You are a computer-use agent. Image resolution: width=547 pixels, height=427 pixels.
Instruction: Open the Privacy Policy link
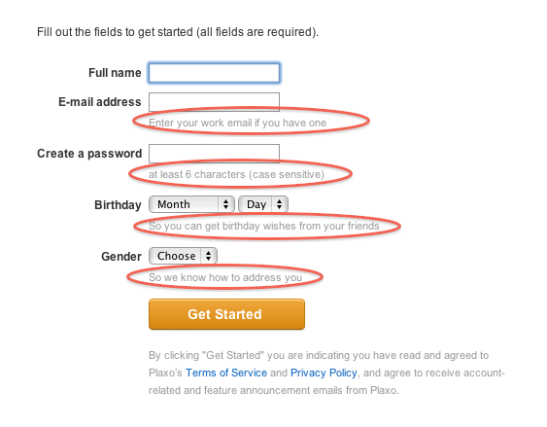[324, 373]
